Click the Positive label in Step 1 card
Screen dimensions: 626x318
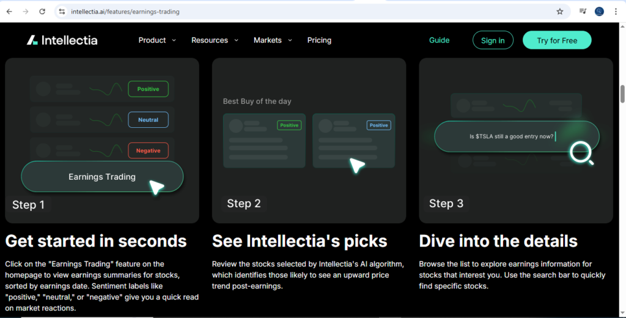click(x=148, y=89)
